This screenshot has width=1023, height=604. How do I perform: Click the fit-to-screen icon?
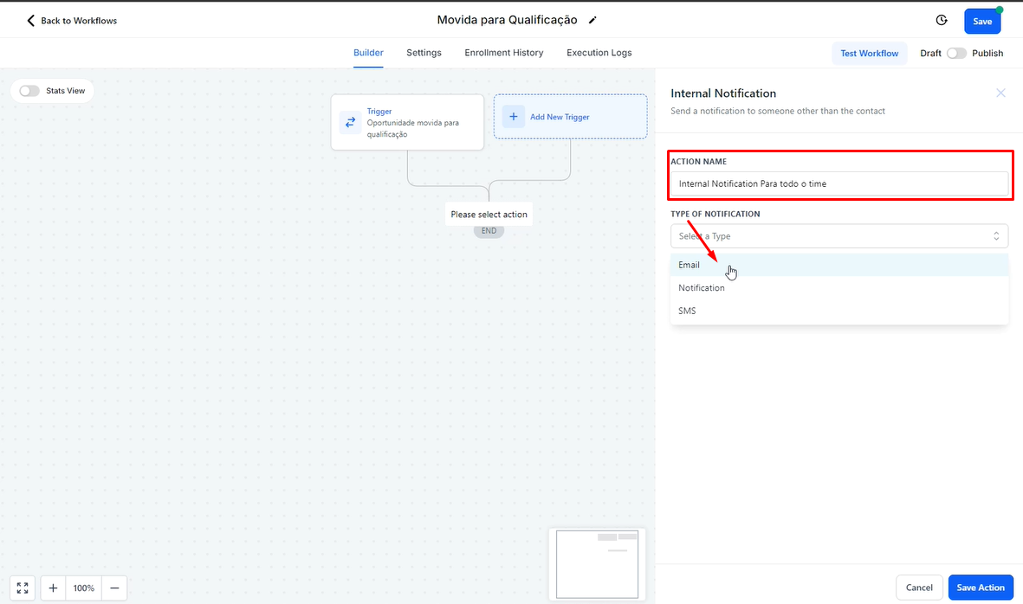pos(23,588)
